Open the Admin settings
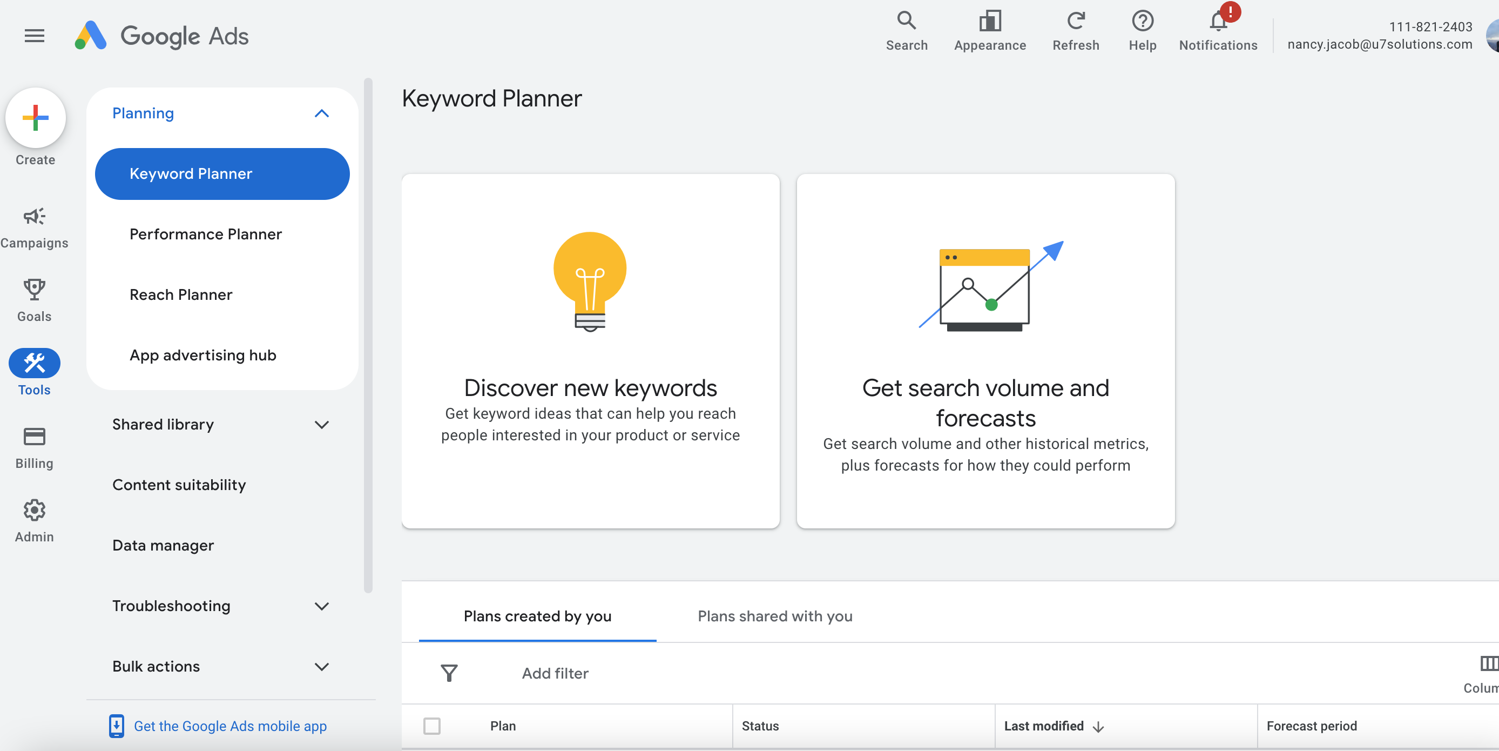Screen dimensions: 1499x751 (x=35, y=521)
